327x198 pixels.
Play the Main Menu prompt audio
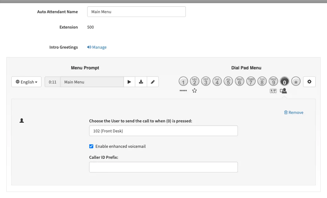point(129,82)
